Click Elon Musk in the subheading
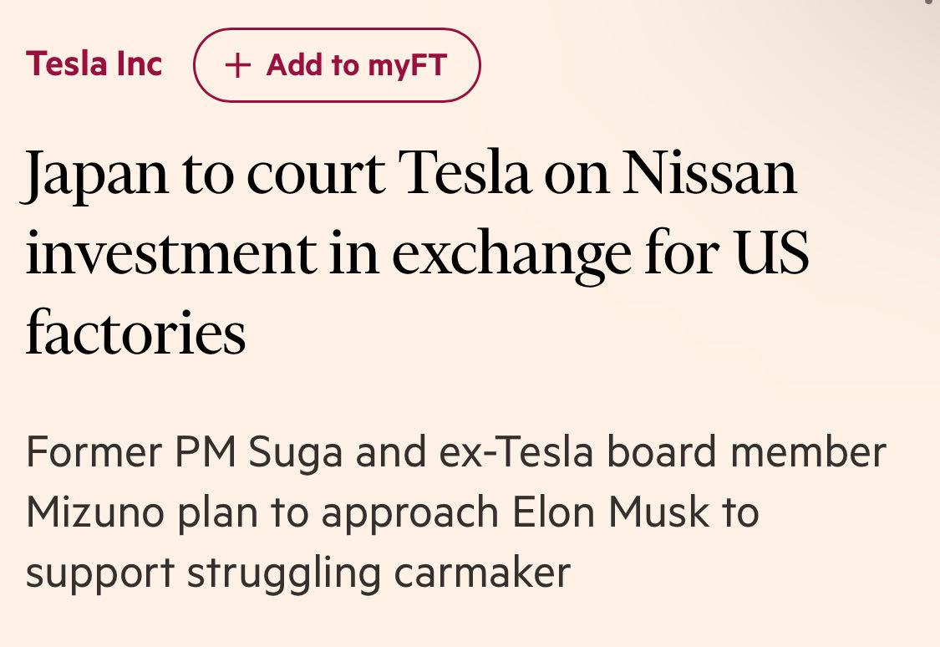 coord(610,512)
